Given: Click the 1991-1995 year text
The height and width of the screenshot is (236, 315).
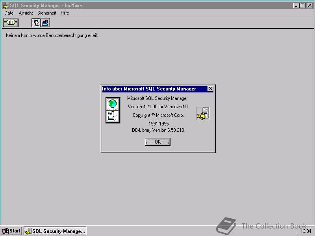Looking at the screenshot, I should [159, 124].
